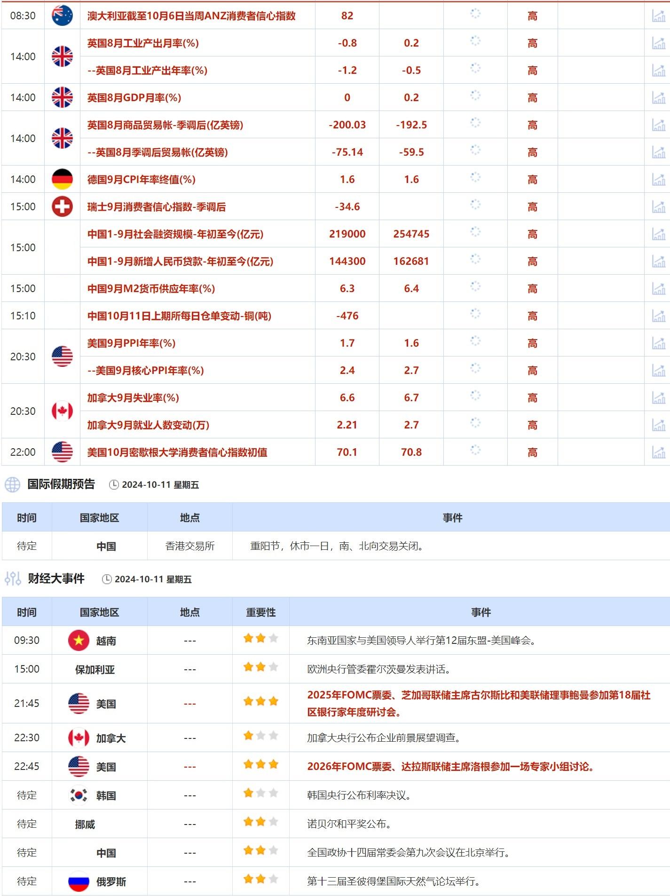The height and width of the screenshot is (896, 670).
Task: Click the 国际假期预告 section heading
Action: (61, 484)
